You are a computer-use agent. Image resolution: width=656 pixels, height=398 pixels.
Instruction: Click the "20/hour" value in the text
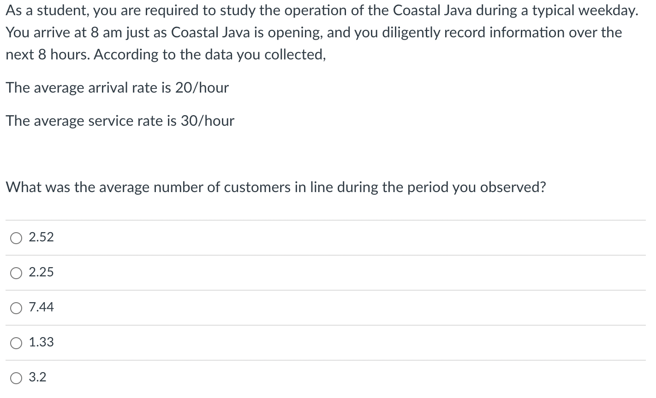[202, 88]
